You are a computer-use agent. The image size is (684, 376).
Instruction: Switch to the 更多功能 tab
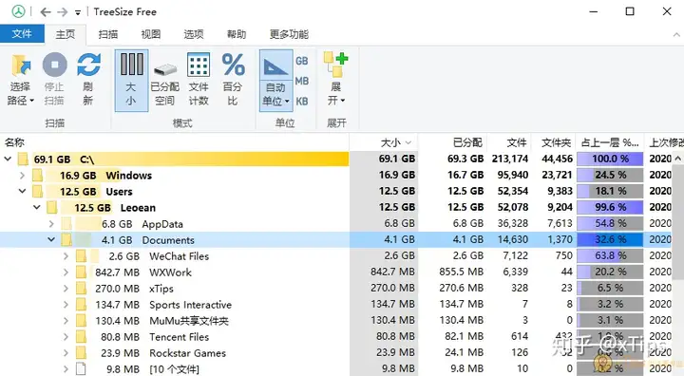click(x=289, y=34)
